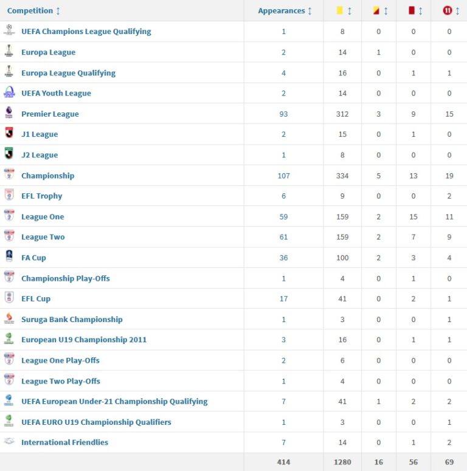Click the FA Cup trophy icon

pyautogui.click(x=9, y=257)
